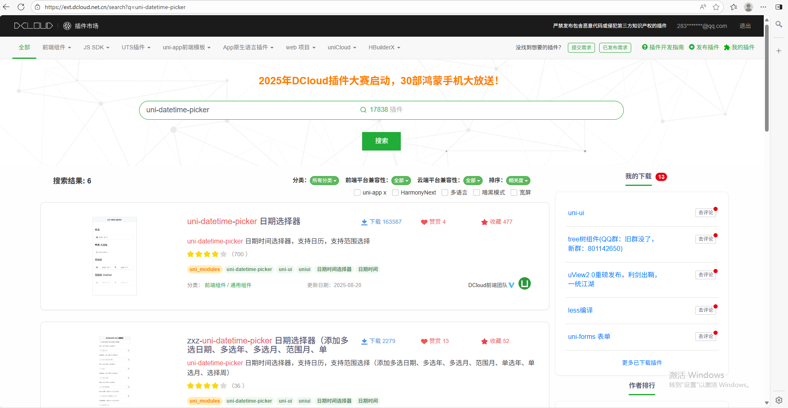Click the plugin market logo icon
Viewport: 788px width, 408px height.
point(67,26)
